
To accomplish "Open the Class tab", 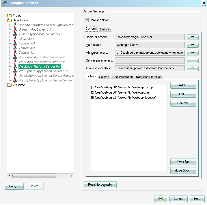I will click(x=92, y=77).
